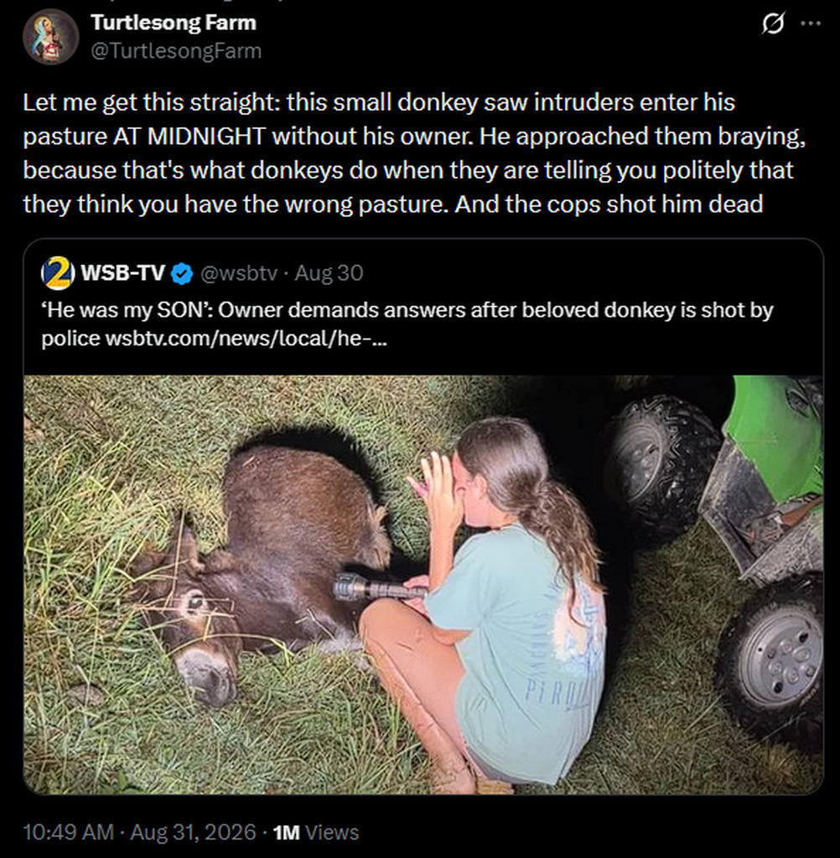Open the WSB-TV account name

[x=122, y=272]
